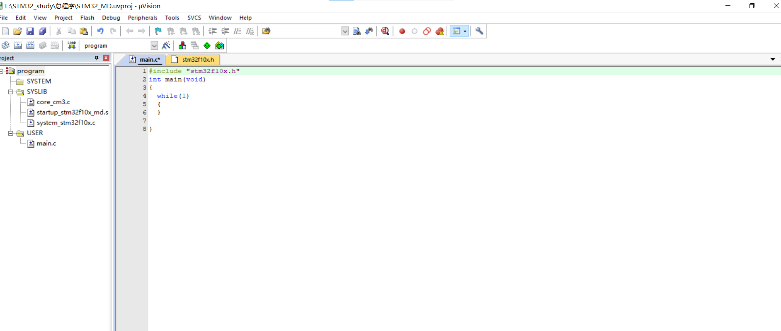Image resolution: width=781 pixels, height=331 pixels.
Task: Paste from clipboard using the toolbar icon
Action: click(84, 31)
